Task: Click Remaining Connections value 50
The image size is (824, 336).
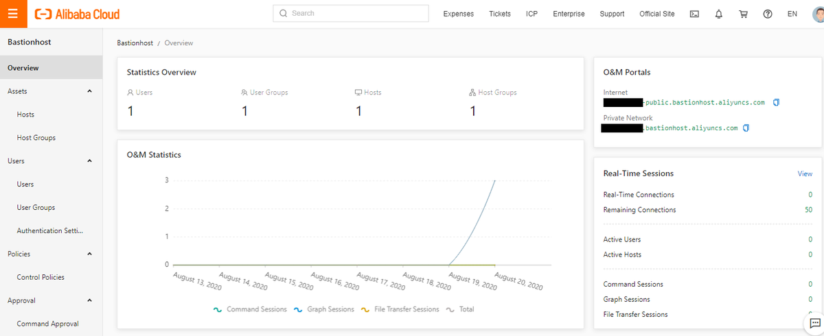Action: point(809,210)
